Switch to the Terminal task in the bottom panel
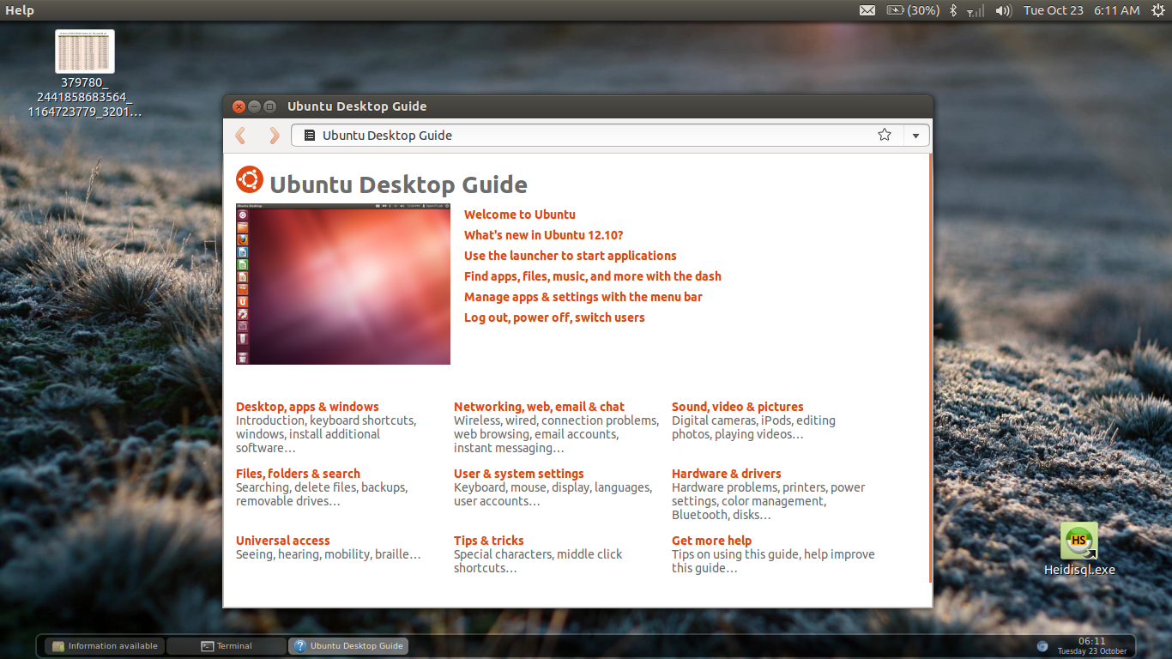 (227, 646)
